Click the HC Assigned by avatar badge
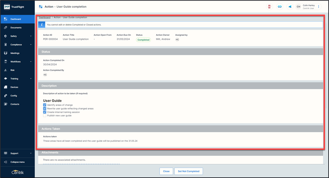 (177, 40)
